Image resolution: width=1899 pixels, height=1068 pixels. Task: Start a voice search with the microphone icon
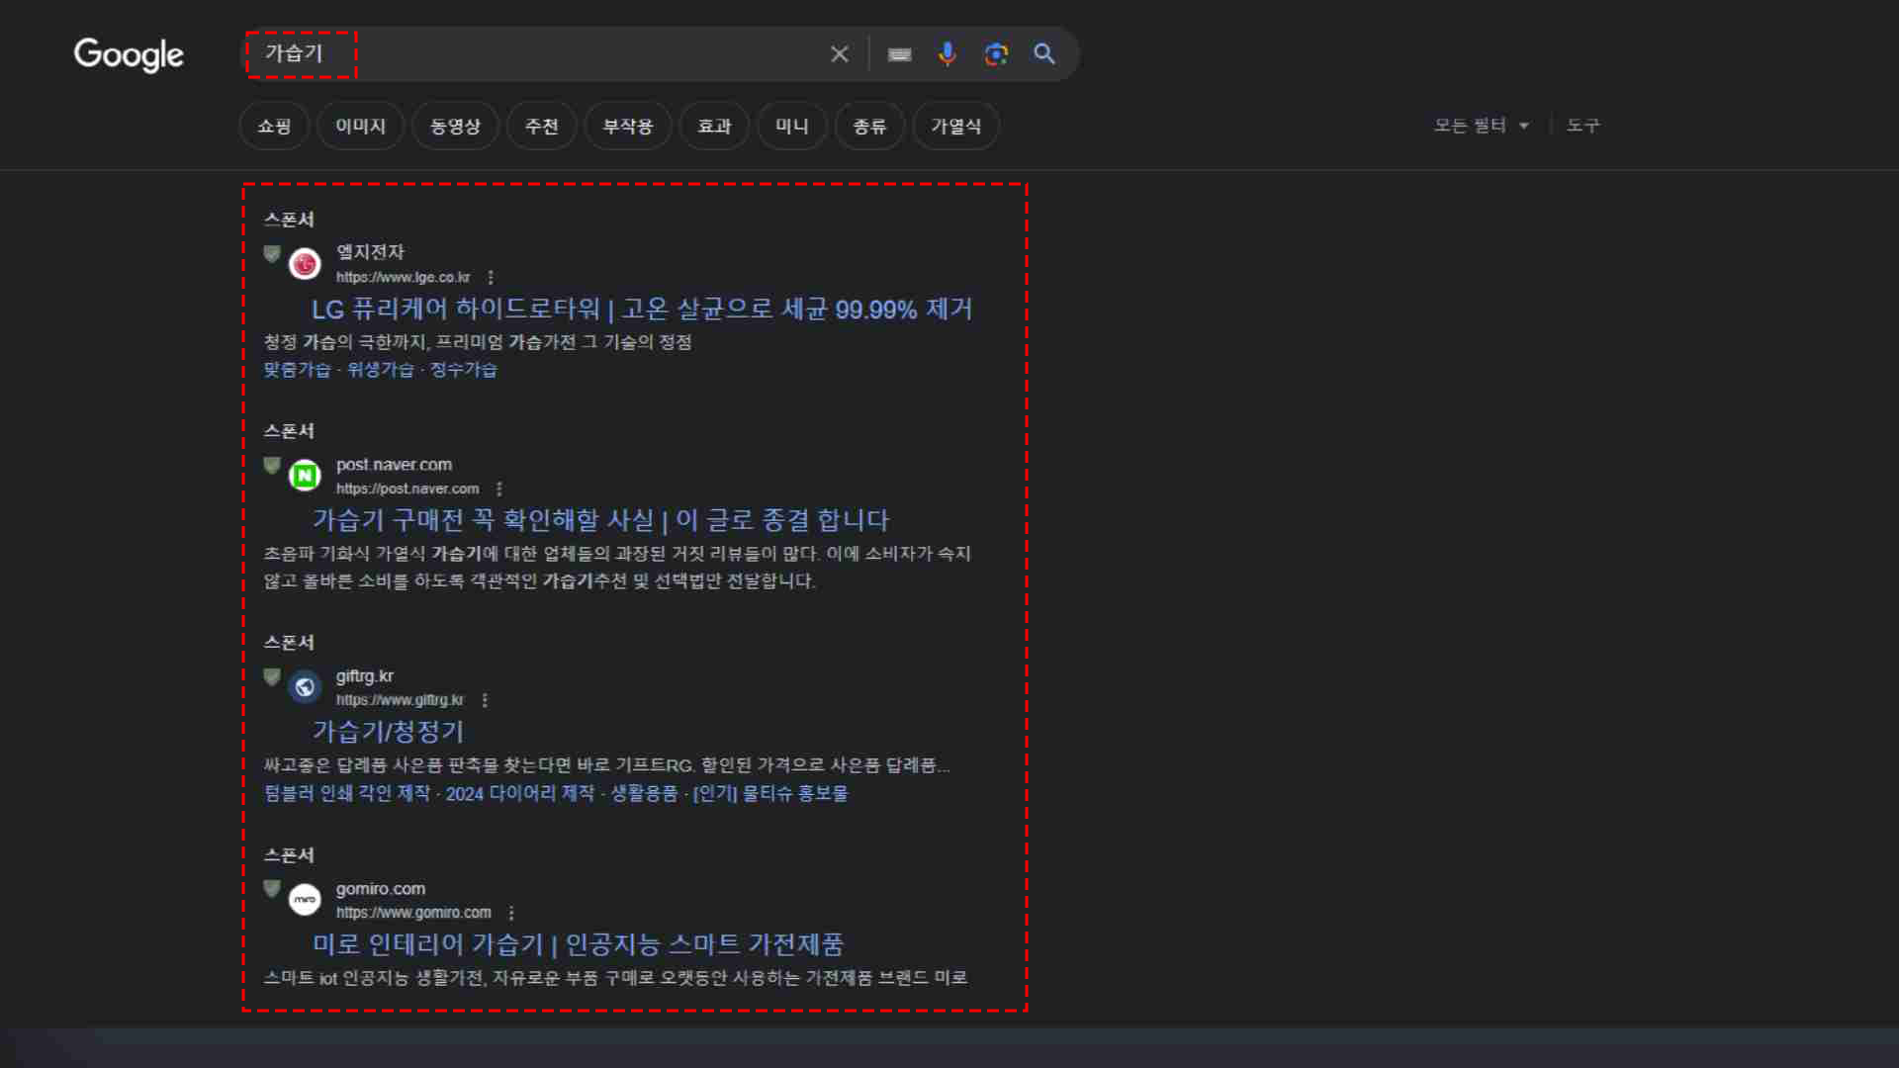tap(948, 54)
